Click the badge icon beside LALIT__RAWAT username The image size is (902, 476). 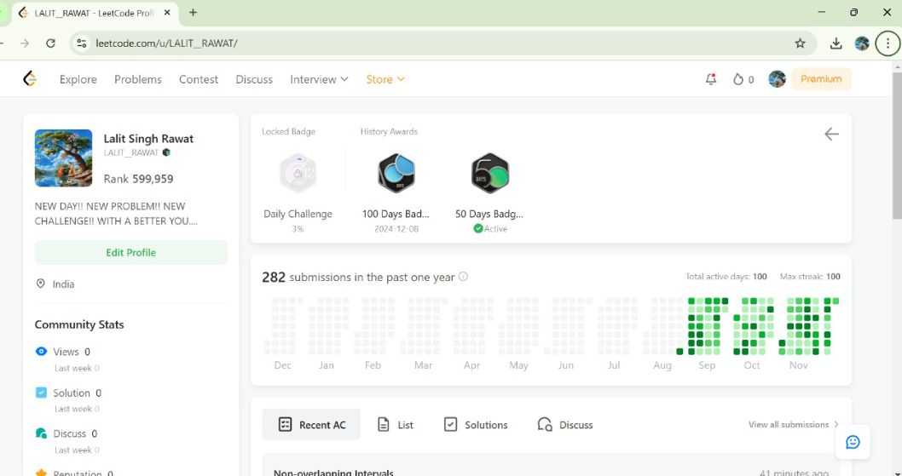tap(166, 152)
